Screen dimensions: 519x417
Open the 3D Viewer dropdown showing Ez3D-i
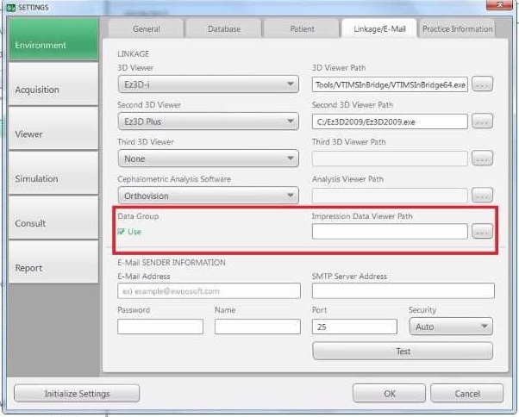click(x=209, y=84)
